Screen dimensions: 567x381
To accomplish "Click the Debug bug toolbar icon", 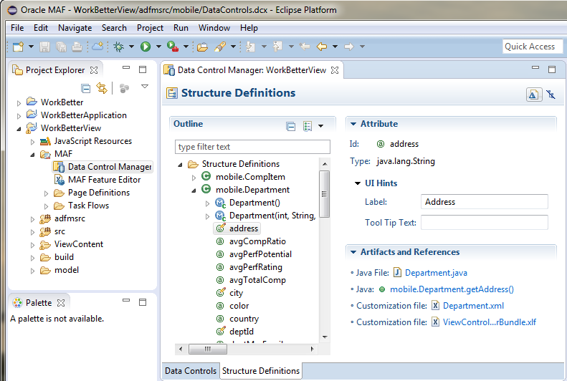I will [x=118, y=47].
